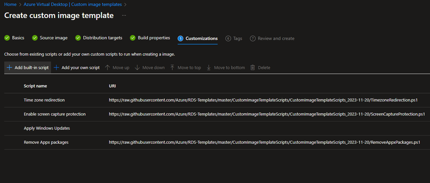Click the green checkmark beside Build properties
This screenshot has height=183, width=430.
(x=133, y=38)
